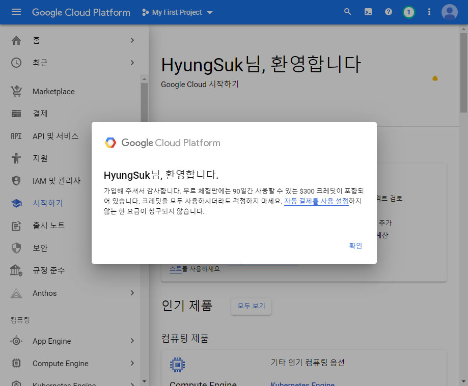
Task: Click the API icon in sidebar
Action: point(16,136)
